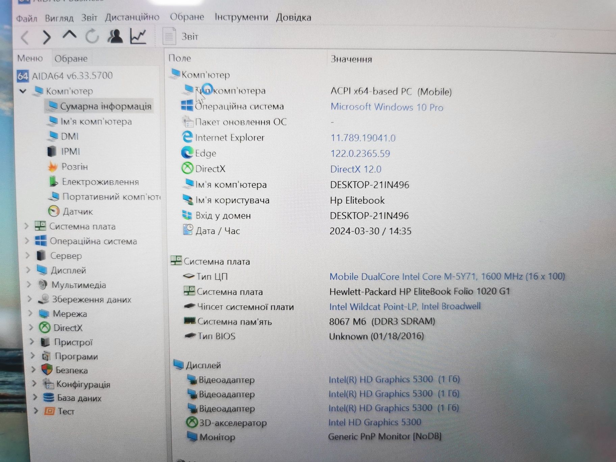Select Сумарна інформація in the tree
Viewport: 616px width, 462px height.
pyautogui.click(x=99, y=106)
